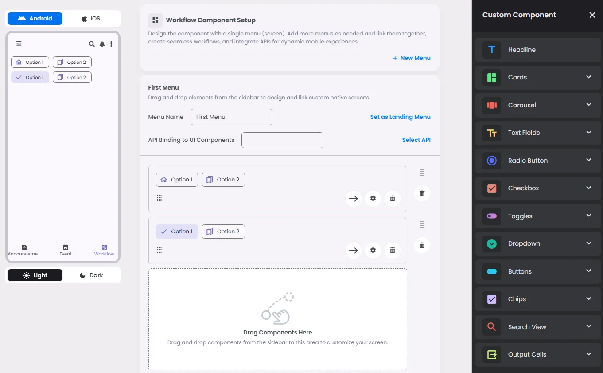Switch preview to Dark mode
The width and height of the screenshot is (603, 373).
pos(91,275)
